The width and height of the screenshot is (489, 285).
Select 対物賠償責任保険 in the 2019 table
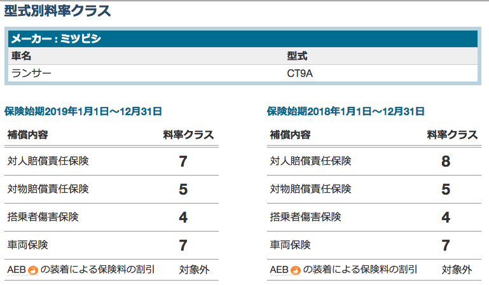[x=48, y=189]
